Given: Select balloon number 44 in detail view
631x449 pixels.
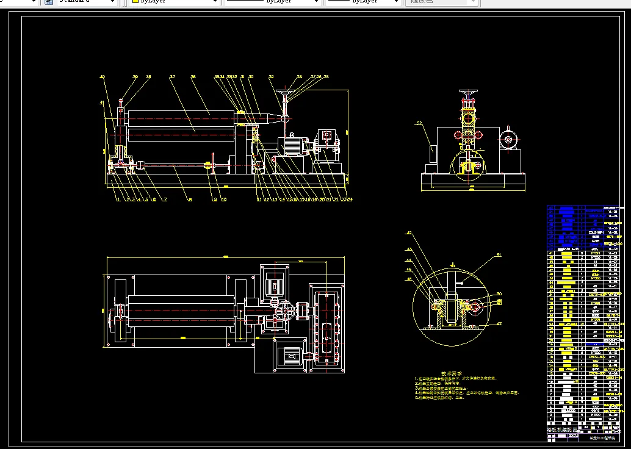Looking at the screenshot, I should point(409,260).
